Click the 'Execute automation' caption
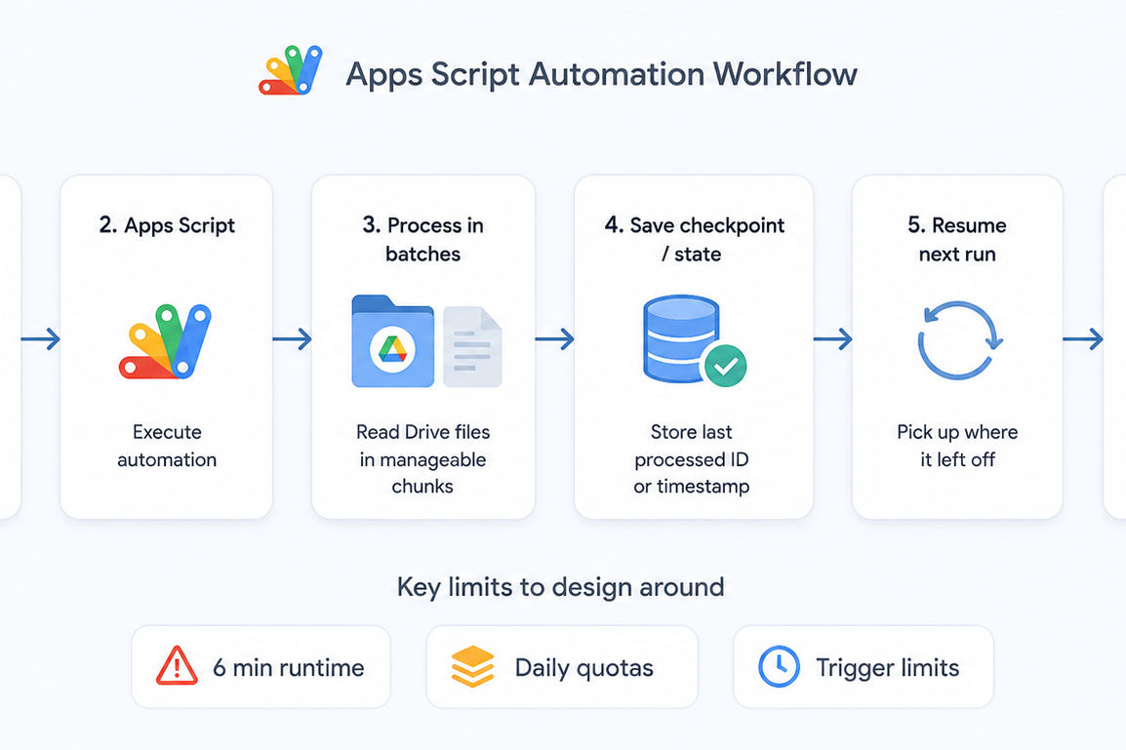 click(167, 446)
